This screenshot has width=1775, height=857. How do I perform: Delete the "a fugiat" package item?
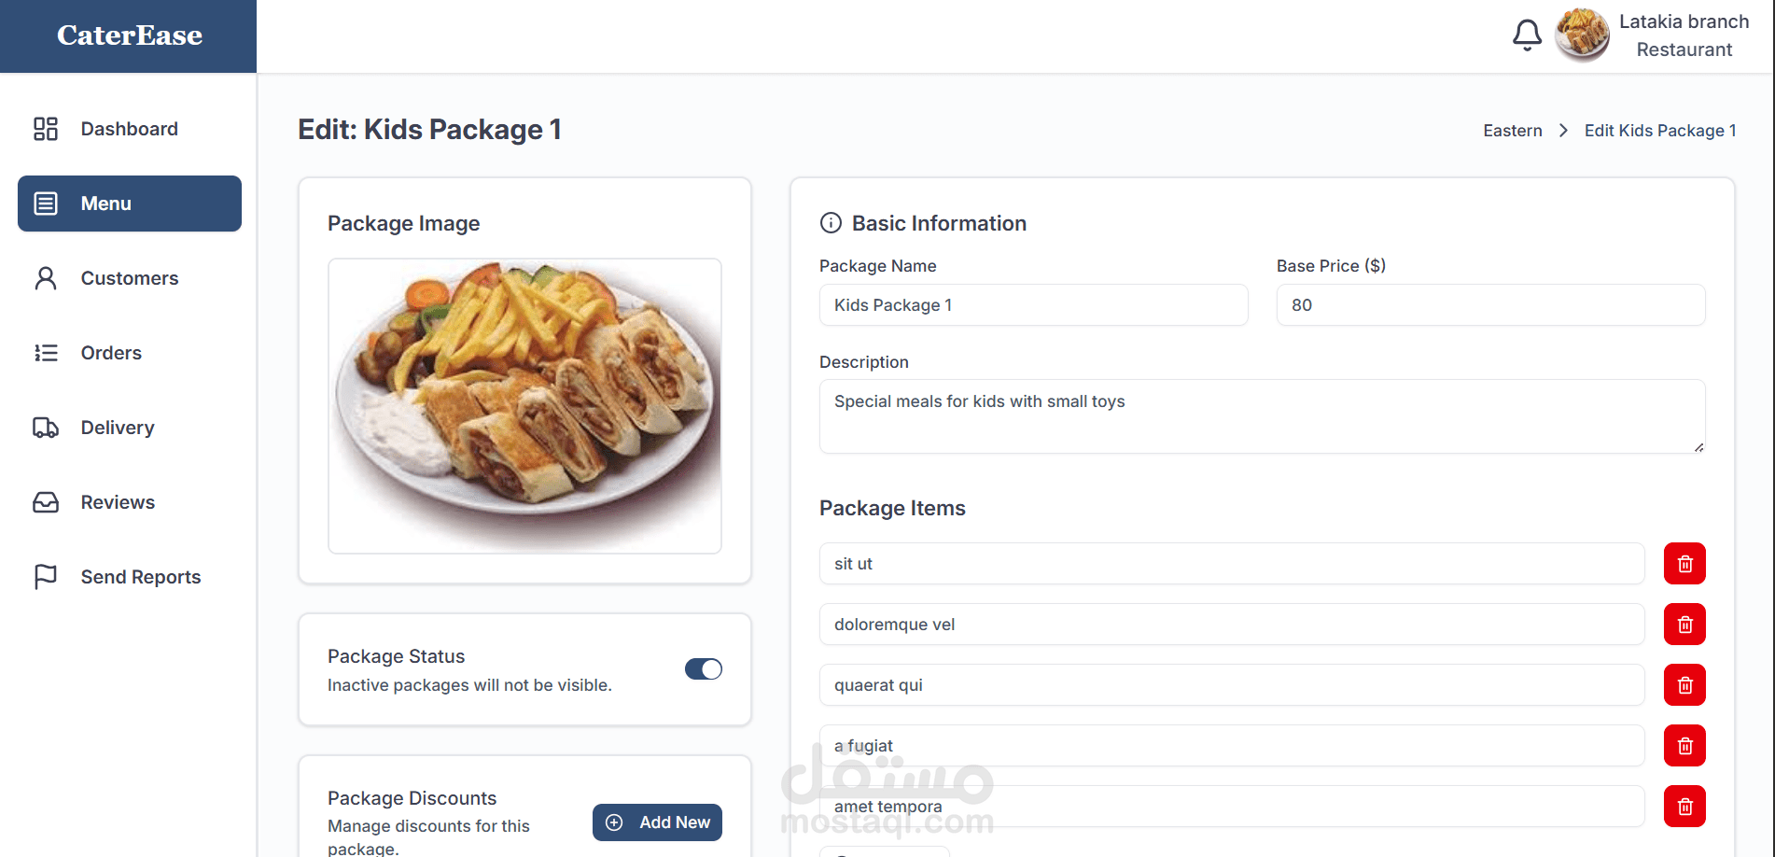pos(1684,746)
